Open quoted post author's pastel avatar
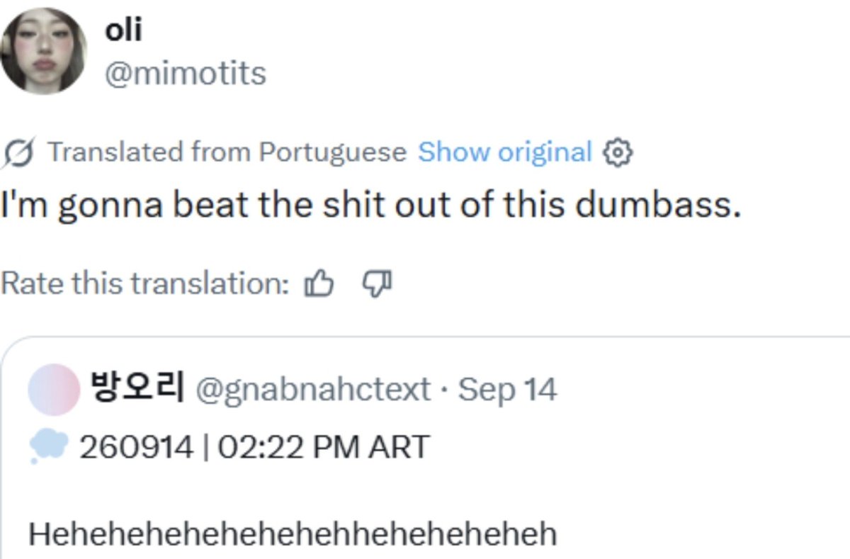Viewport: 850px width, 559px height. (54, 389)
